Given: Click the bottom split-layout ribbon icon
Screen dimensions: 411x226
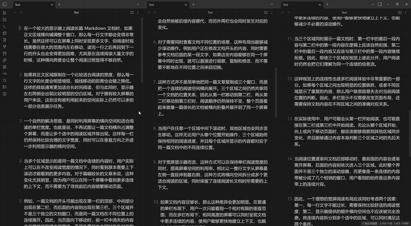Looking at the screenshot, I should 5,94.
